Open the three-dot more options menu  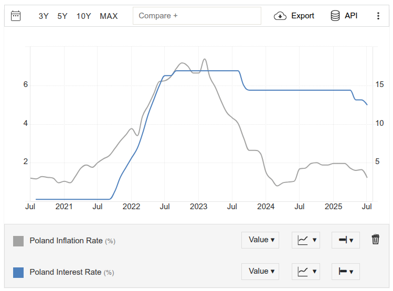378,16
